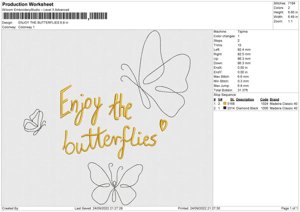Click thread code 1006
Screen dimensions: 300x212
[x=264, y=108]
